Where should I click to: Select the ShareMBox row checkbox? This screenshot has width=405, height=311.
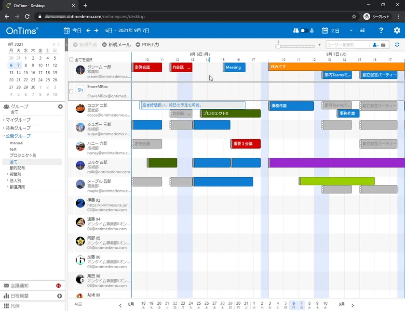point(71,91)
